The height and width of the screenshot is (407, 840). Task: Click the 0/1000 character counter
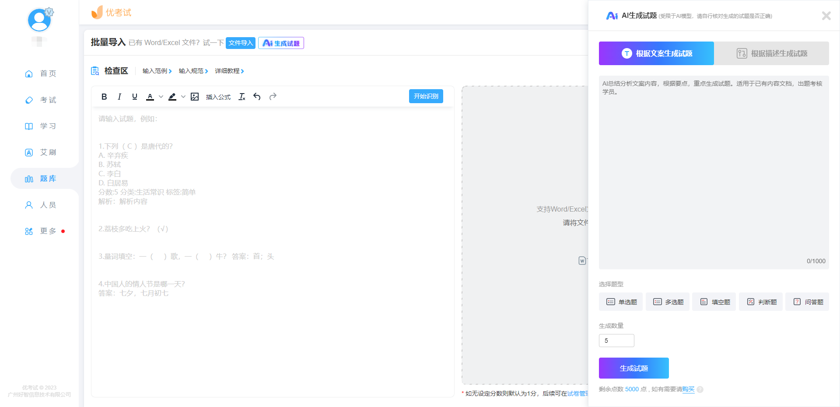click(816, 261)
